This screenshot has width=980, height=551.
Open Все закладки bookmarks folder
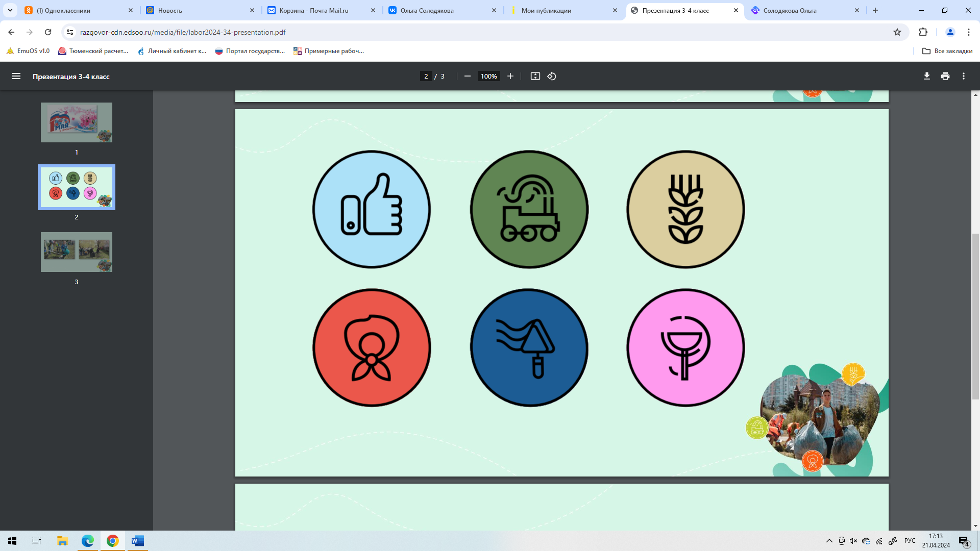click(x=947, y=51)
